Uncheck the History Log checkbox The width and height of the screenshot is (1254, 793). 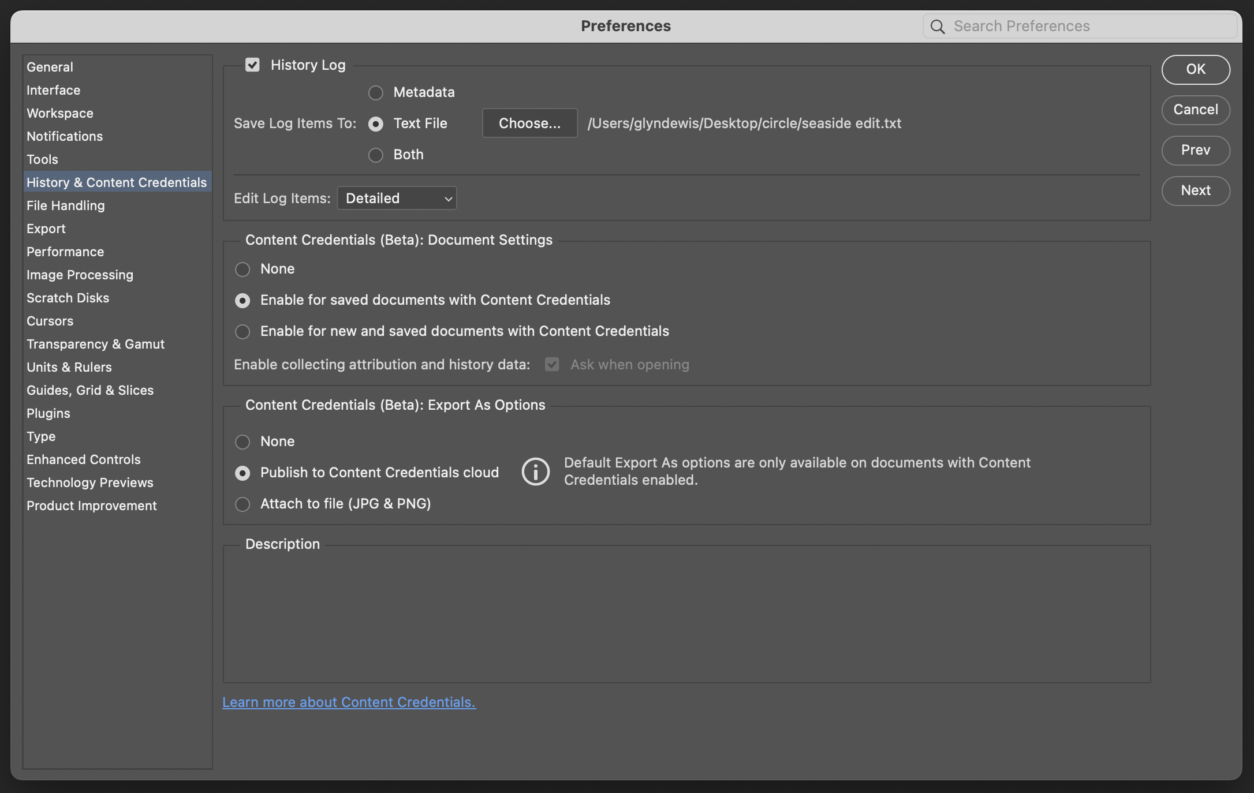point(252,65)
